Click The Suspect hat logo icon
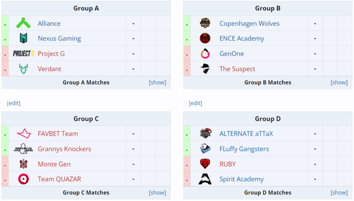 click(x=205, y=69)
